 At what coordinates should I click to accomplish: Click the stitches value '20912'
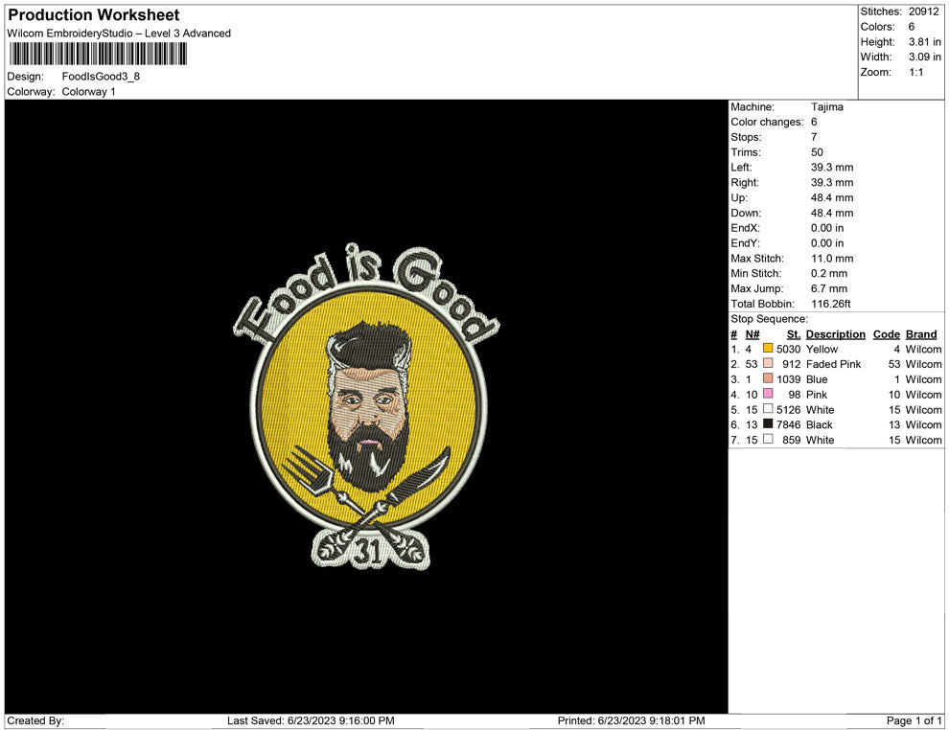coord(923,11)
